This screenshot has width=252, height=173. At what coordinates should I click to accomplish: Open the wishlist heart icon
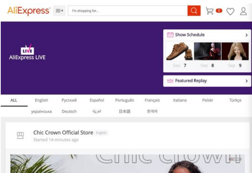(230, 11)
